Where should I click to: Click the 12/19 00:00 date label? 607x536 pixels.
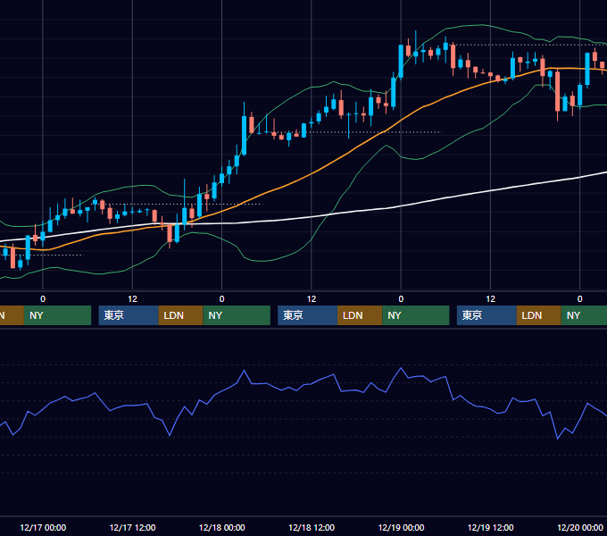(401, 527)
